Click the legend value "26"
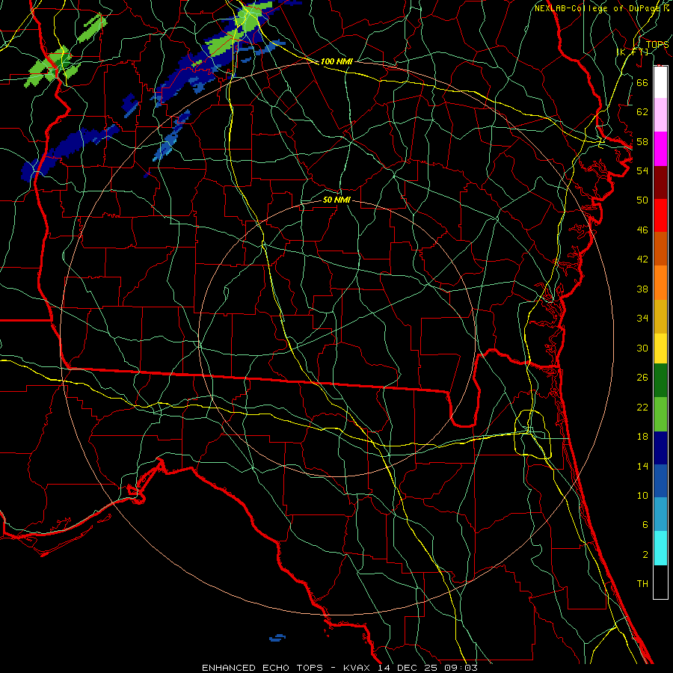The height and width of the screenshot is (673, 673). click(x=642, y=378)
